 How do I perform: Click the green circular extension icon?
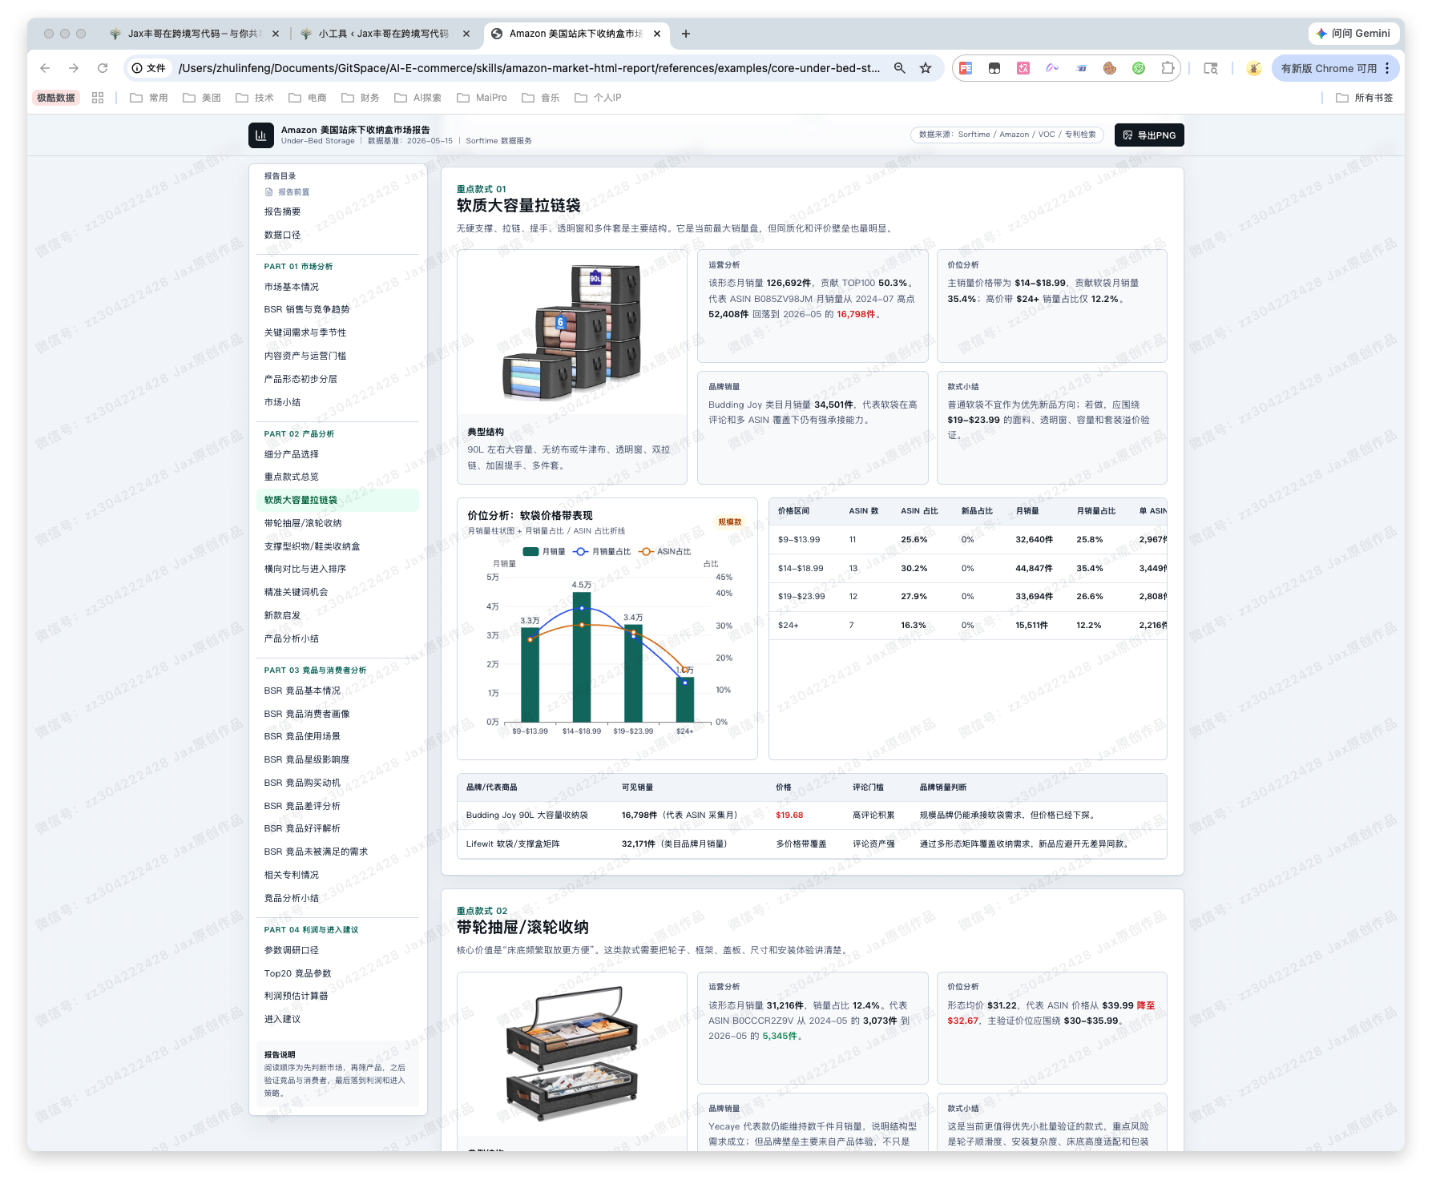coord(1139,68)
